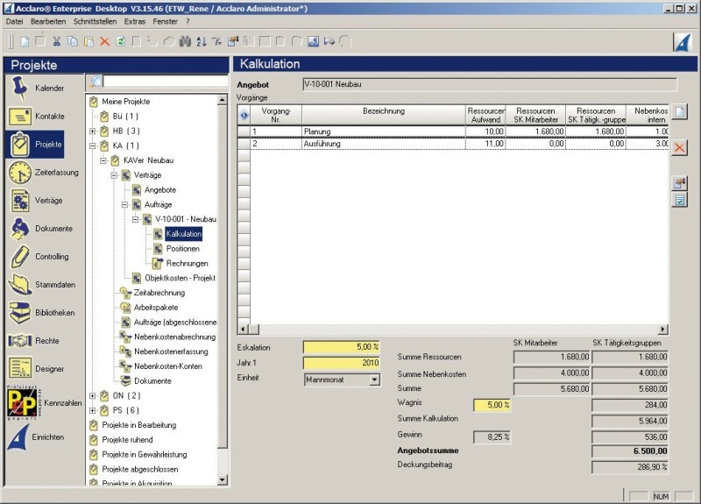This screenshot has height=504, width=701.
Task: Click the tree's scroll down arrow
Action: pos(223,479)
